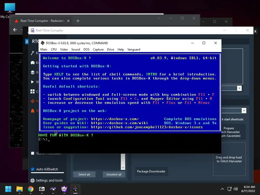260x195 pixels.
Task: Select the play arrow sidebar icon in RTC
Action: [32, 82]
